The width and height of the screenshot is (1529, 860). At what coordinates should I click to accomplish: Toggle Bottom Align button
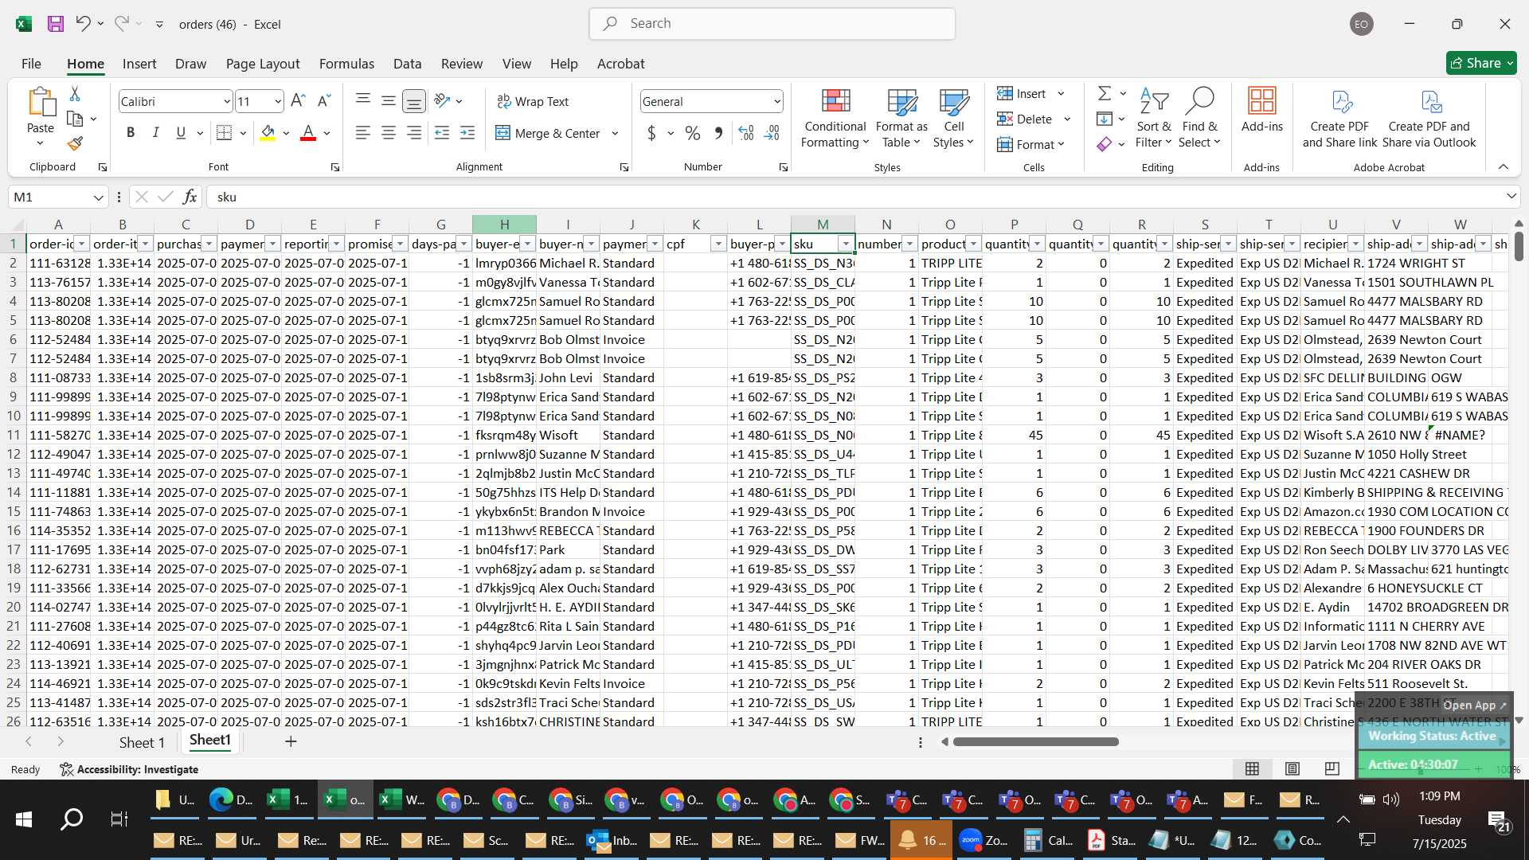pos(414,100)
